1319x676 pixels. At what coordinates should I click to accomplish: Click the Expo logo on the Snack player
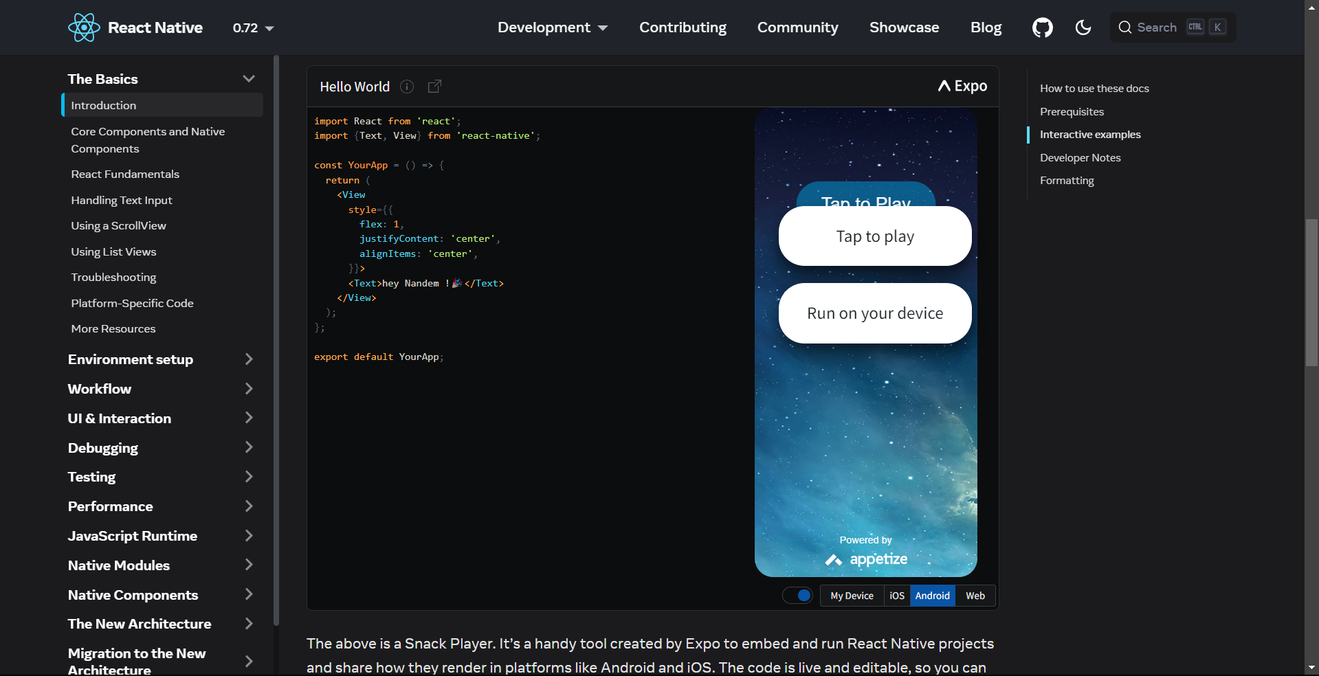961,86
